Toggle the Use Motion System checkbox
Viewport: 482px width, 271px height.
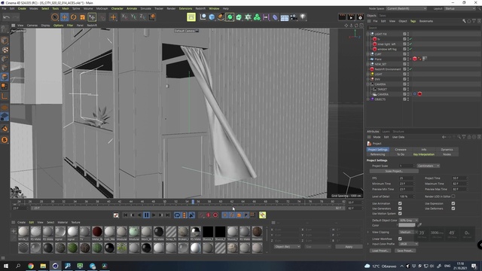(400, 213)
